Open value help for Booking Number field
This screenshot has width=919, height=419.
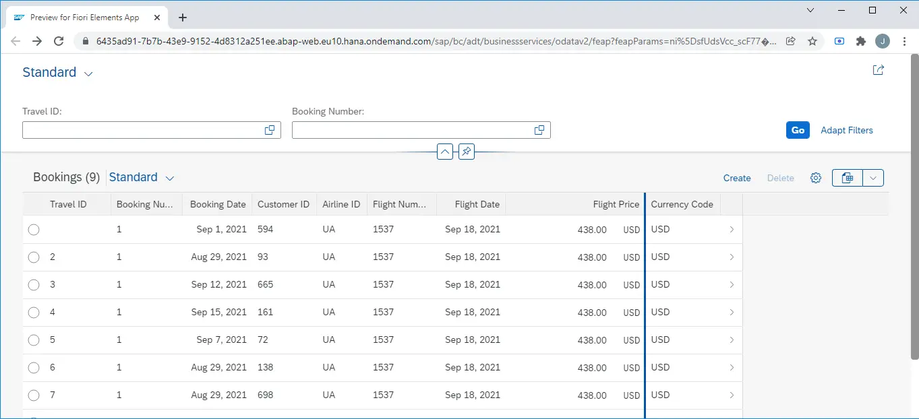pyautogui.click(x=539, y=130)
